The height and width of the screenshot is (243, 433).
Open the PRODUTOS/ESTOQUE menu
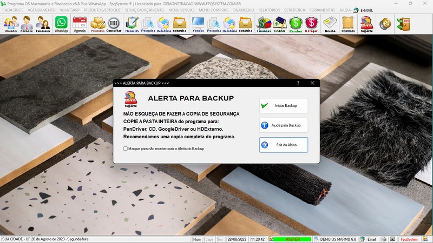coord(102,10)
